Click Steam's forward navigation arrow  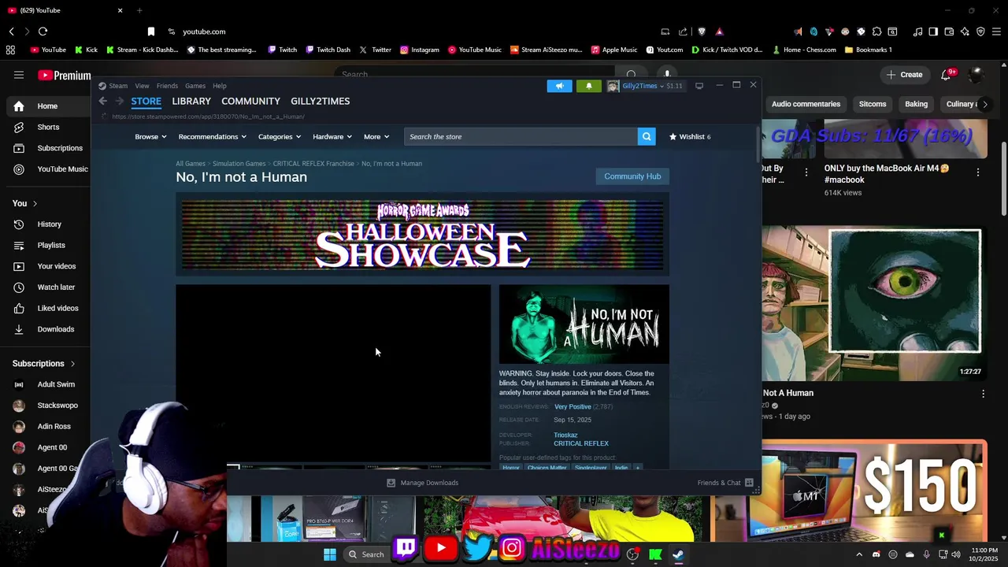pos(120,101)
